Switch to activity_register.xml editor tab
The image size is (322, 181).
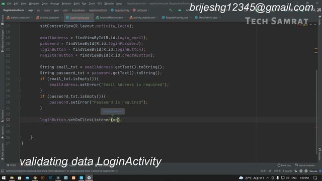[x=144, y=18]
